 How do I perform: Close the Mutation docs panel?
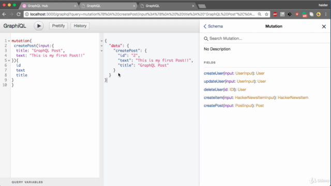324,26
